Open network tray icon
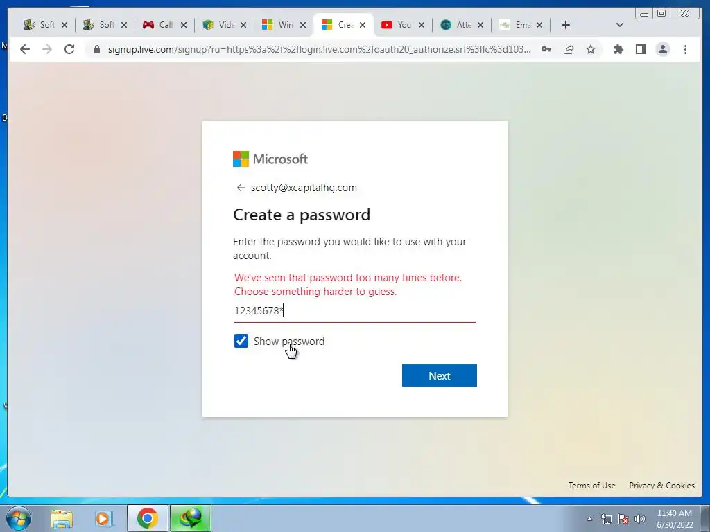The width and height of the screenshot is (710, 532). coord(606,519)
